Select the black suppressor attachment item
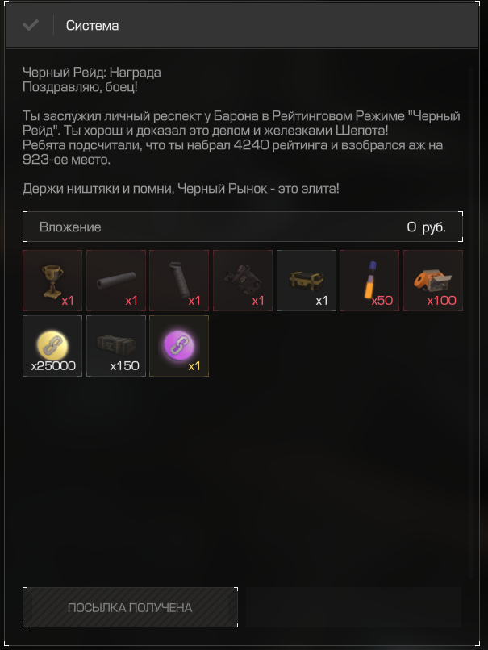 pos(116,280)
